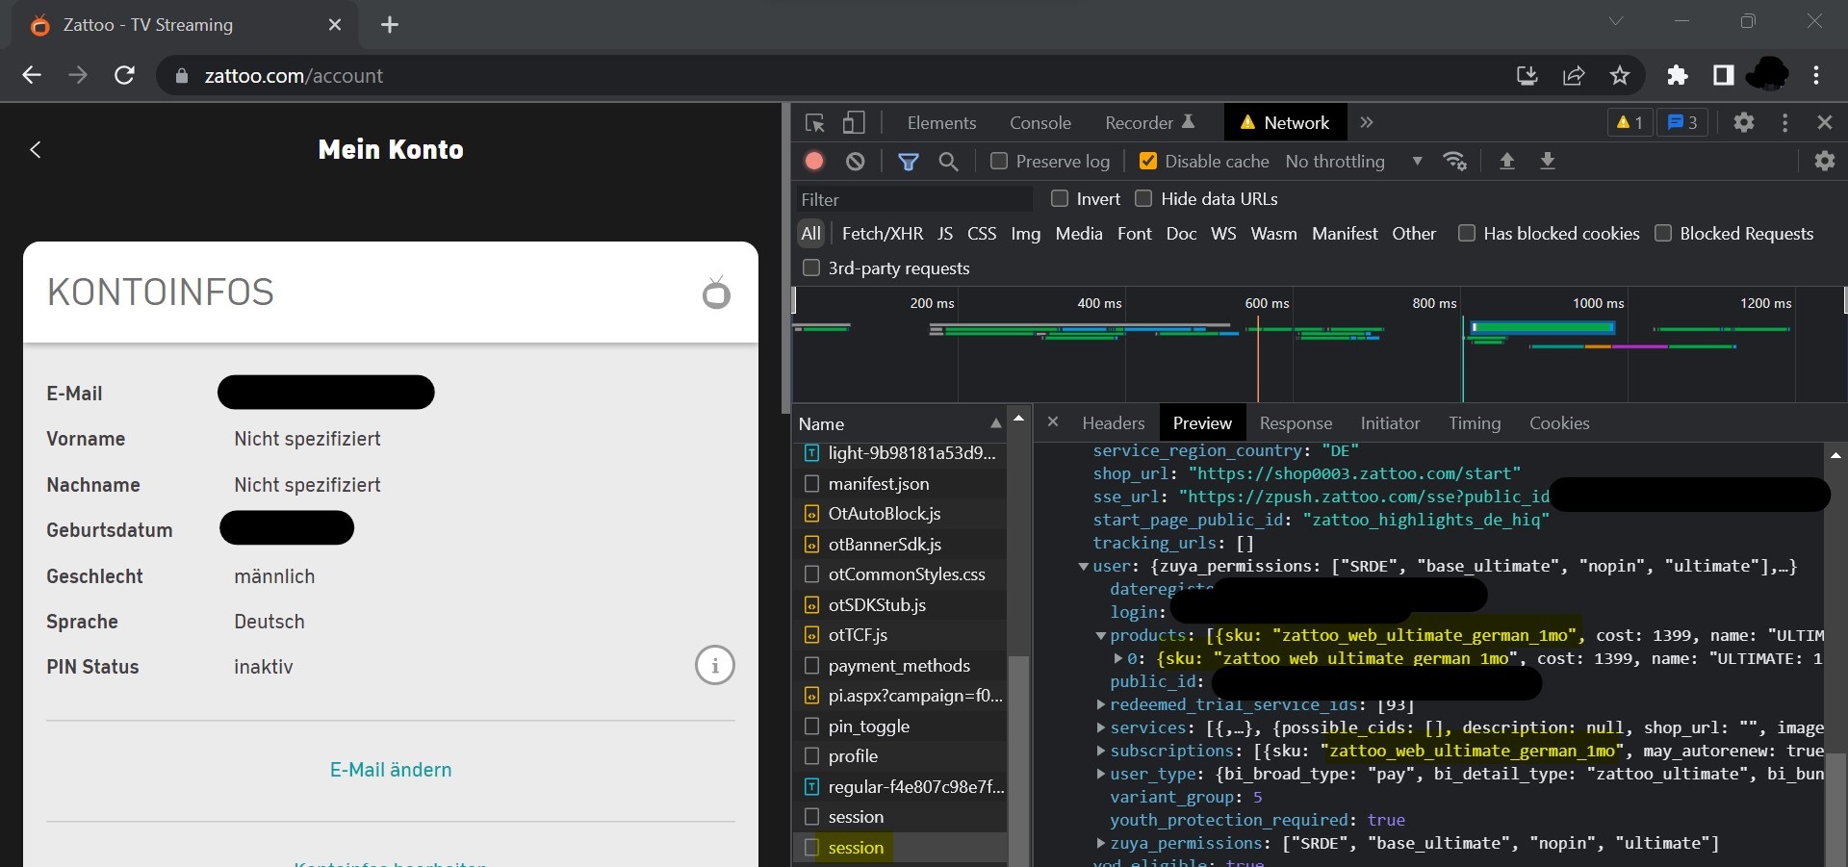1848x867 pixels.
Task: Activate the DevTools inspect element picker
Action: [x=815, y=122]
